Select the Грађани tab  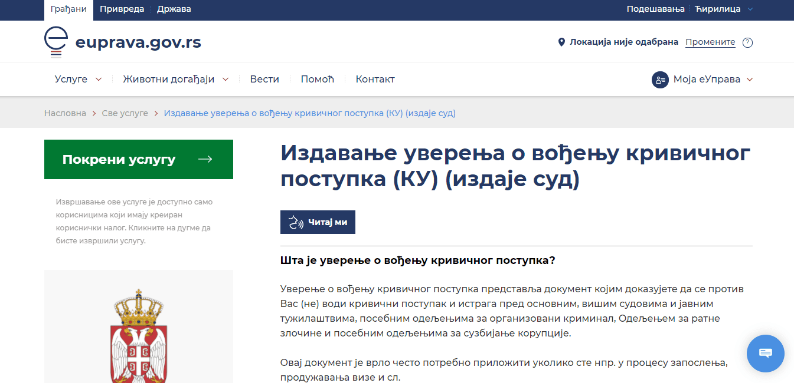click(x=68, y=9)
